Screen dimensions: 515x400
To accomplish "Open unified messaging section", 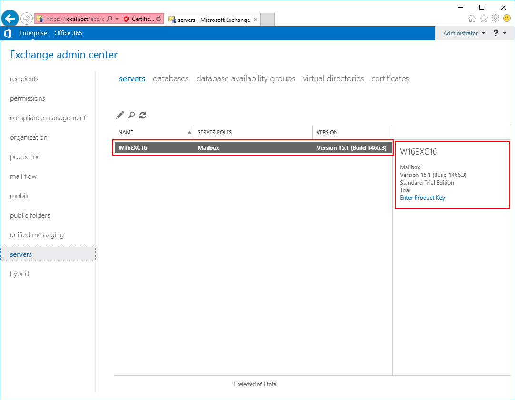I will tap(37, 235).
